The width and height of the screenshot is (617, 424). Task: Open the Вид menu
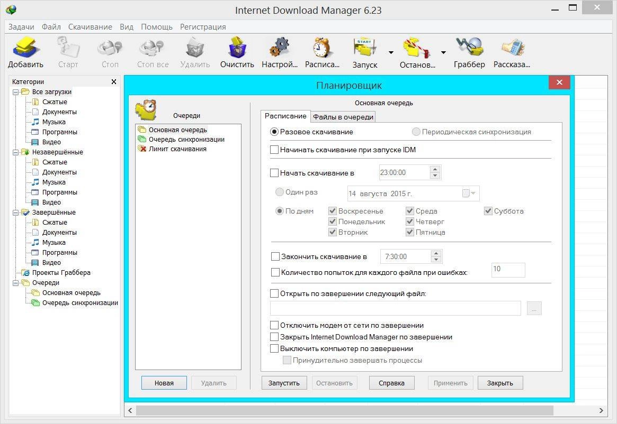click(126, 27)
